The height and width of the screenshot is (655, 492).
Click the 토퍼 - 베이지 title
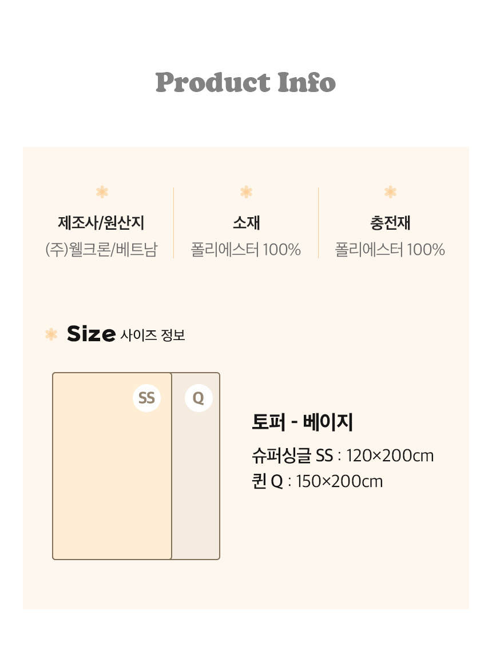302,422
